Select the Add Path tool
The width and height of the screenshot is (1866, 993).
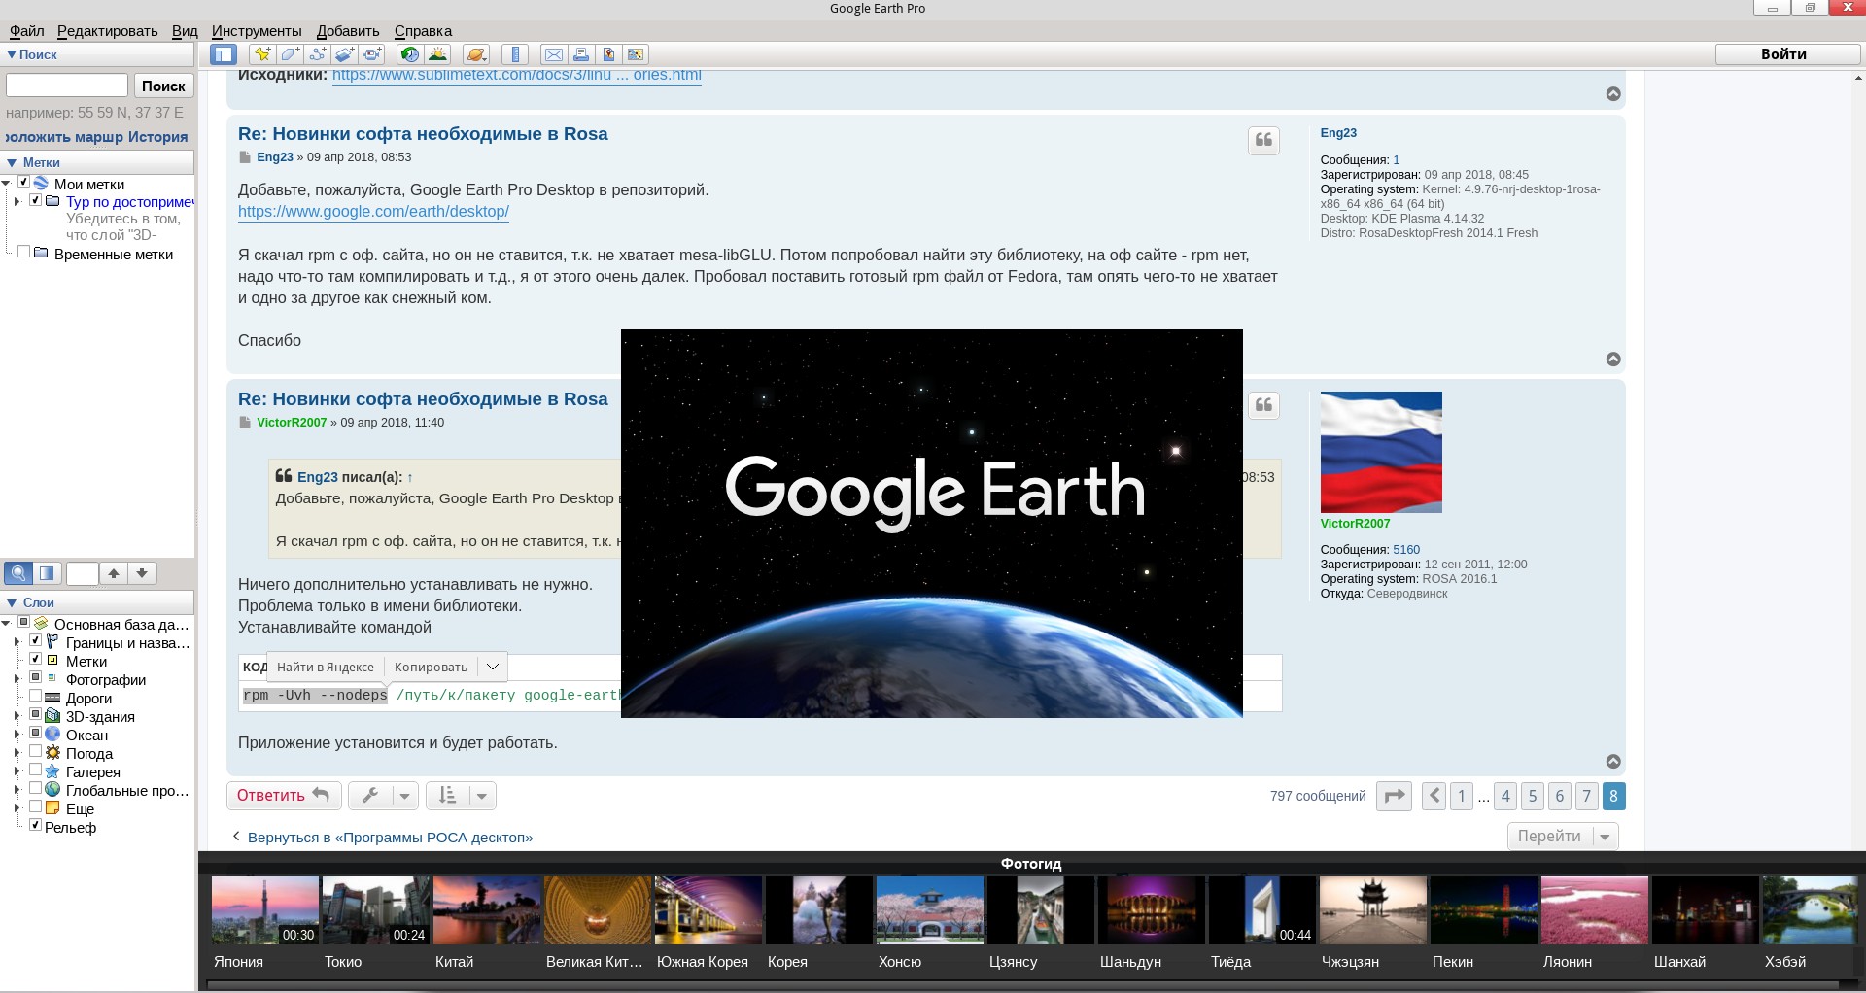point(317,54)
